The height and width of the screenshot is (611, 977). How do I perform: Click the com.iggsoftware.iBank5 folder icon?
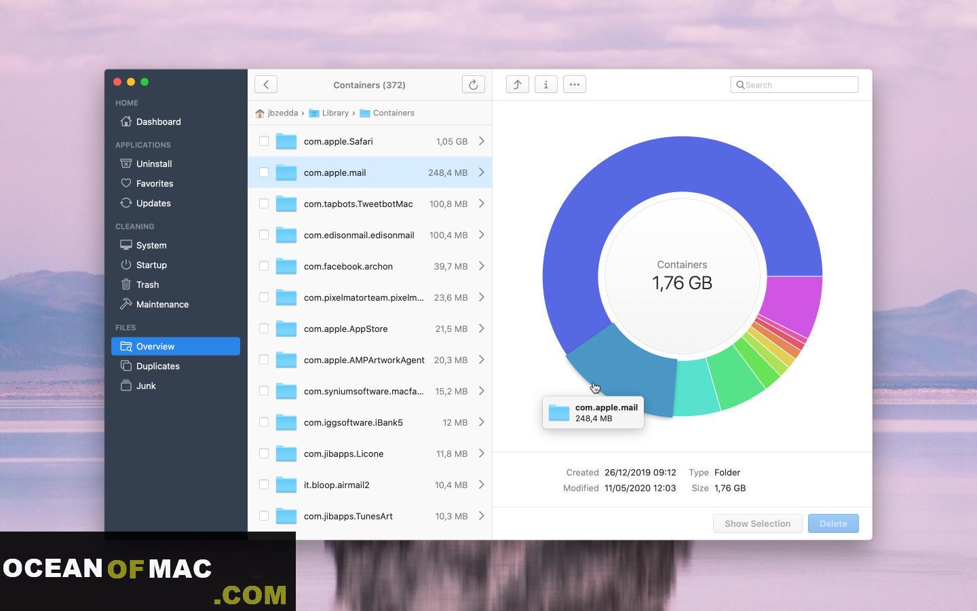(286, 422)
